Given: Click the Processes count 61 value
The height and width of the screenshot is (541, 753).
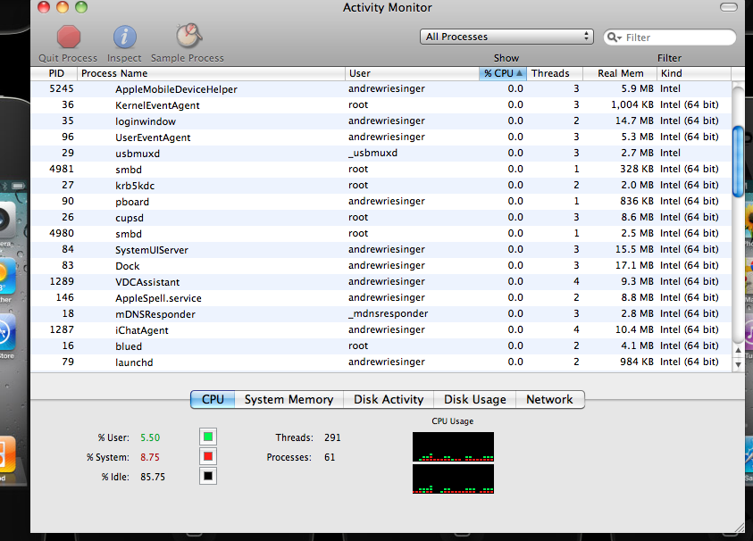Looking at the screenshot, I should click(x=330, y=457).
